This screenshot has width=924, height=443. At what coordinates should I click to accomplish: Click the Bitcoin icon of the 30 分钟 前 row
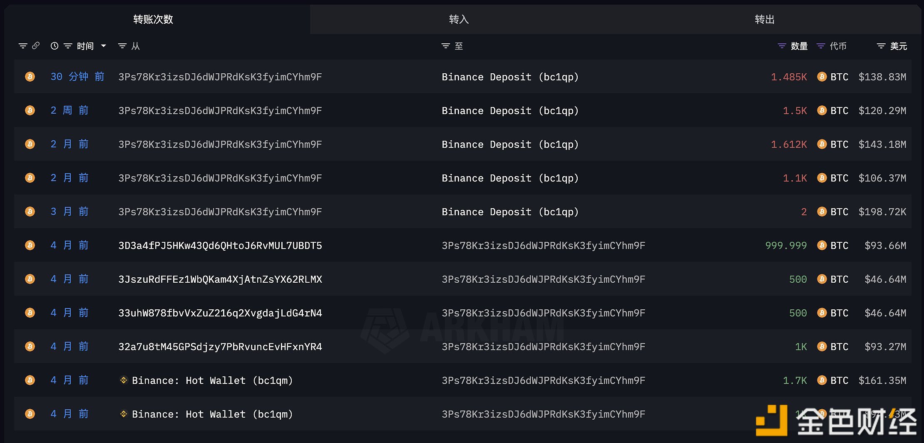(x=30, y=77)
